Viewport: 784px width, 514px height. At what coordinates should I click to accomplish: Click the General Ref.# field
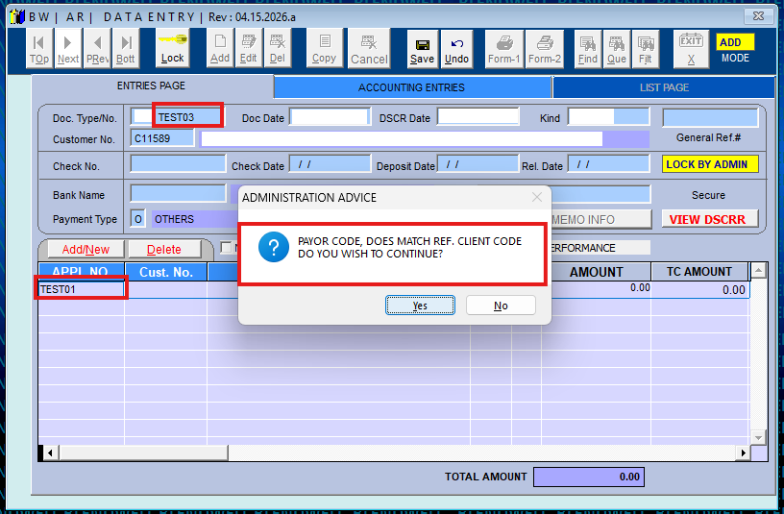[x=711, y=118]
